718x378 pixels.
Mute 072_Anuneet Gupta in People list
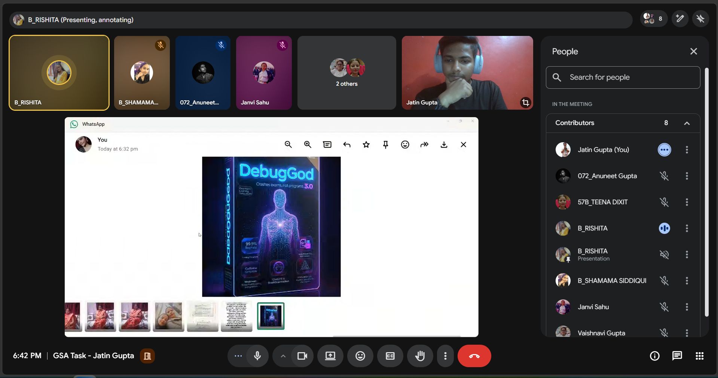(x=664, y=176)
